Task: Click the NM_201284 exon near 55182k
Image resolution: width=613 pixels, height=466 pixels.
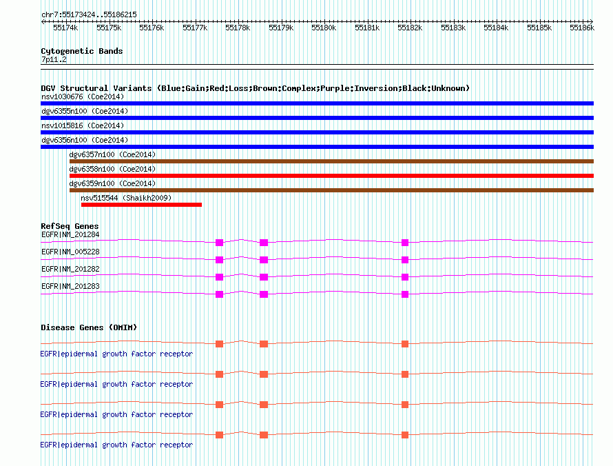Action: (x=405, y=243)
